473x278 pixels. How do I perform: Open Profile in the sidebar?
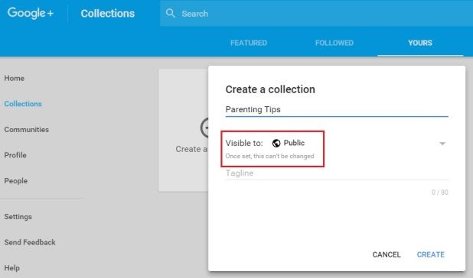coord(15,155)
